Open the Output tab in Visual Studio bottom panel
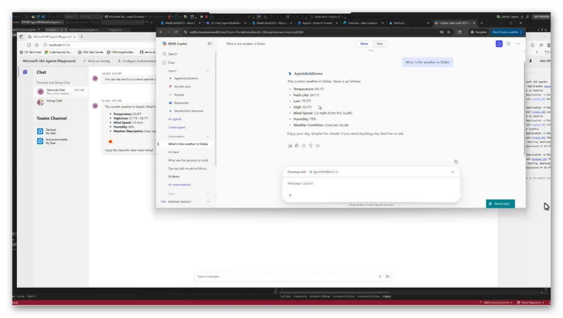Viewport: 563px width, 318px height. [x=387, y=297]
